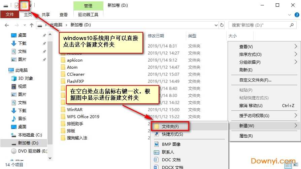The height and width of the screenshot is (169, 301).
Task: Switch to details view icon in status bar
Action: click(288, 165)
